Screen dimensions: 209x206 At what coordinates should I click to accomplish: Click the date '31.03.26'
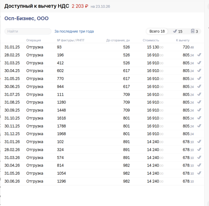(x=12, y=157)
